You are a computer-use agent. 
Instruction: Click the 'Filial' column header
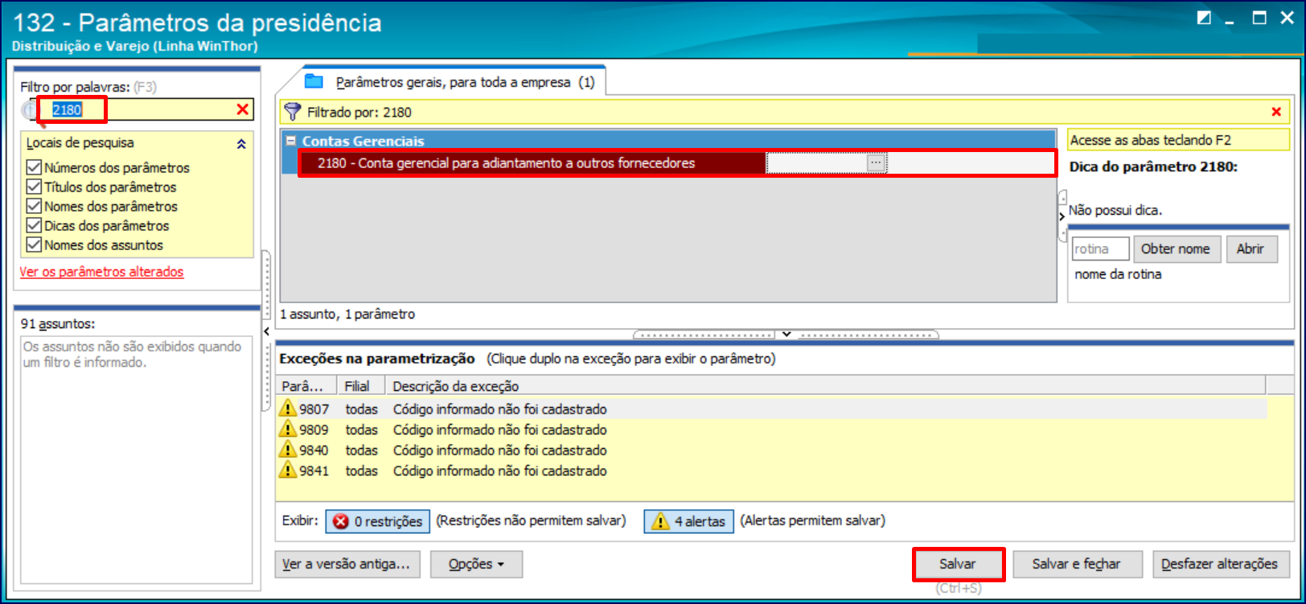[x=360, y=386]
